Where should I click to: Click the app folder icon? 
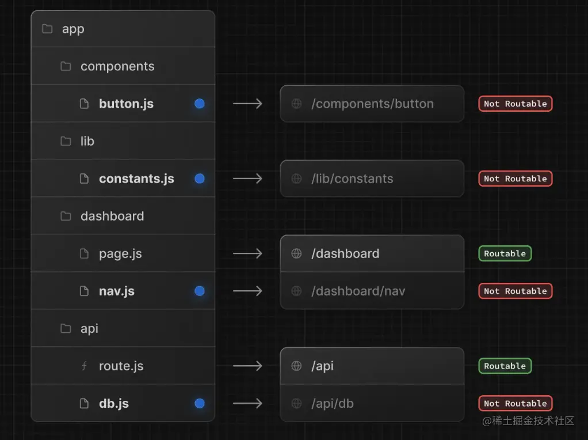point(47,29)
